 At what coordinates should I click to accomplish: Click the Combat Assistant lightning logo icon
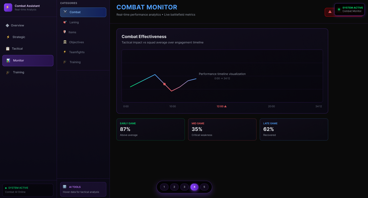(x=8, y=8)
